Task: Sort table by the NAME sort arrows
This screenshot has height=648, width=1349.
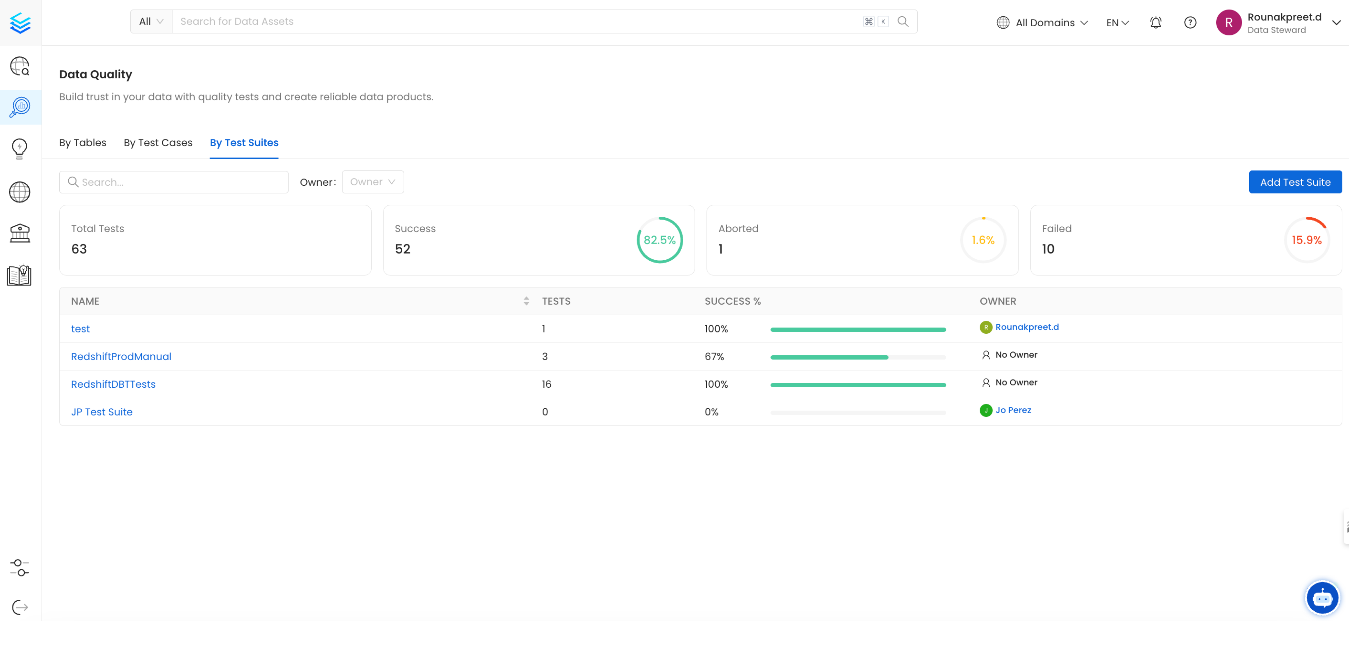Action: point(526,301)
